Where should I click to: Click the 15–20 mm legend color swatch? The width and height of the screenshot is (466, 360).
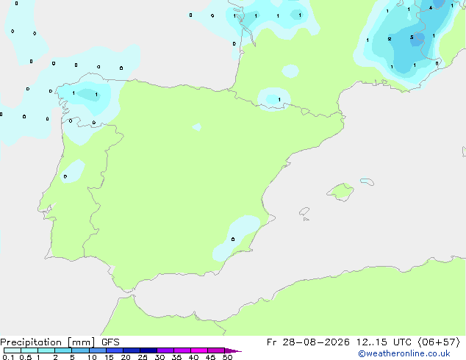pos(115,350)
